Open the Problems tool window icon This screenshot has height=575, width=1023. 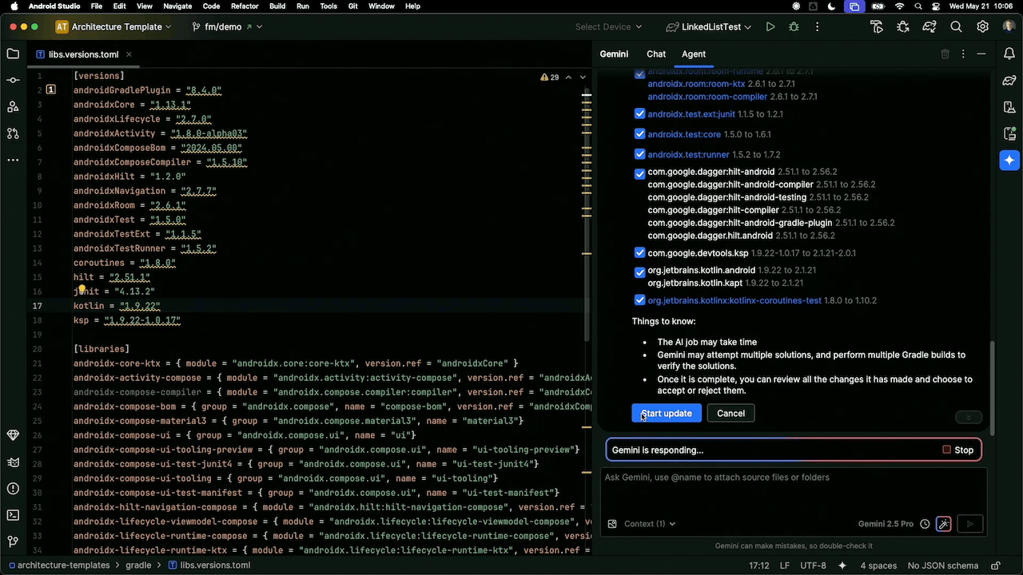13,488
